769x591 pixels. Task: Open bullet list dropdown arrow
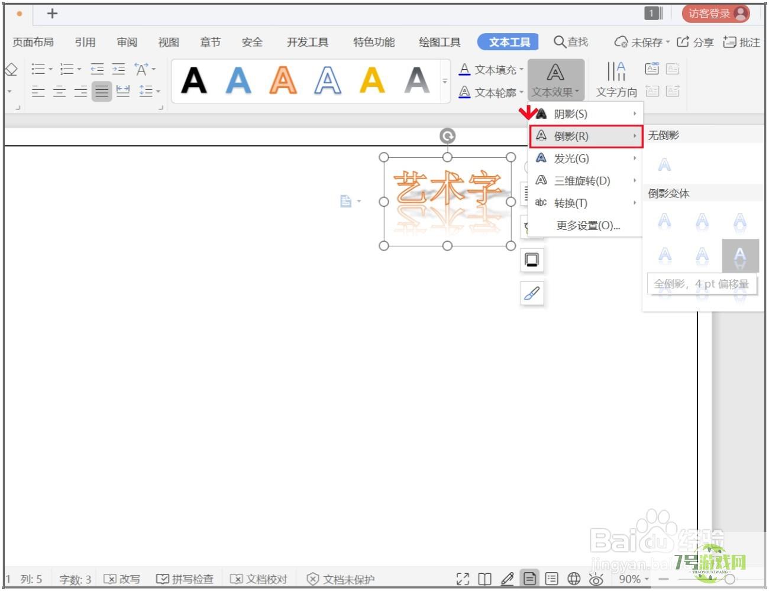[51, 69]
